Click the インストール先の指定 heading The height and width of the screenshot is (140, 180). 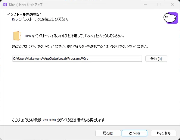pos(24,14)
